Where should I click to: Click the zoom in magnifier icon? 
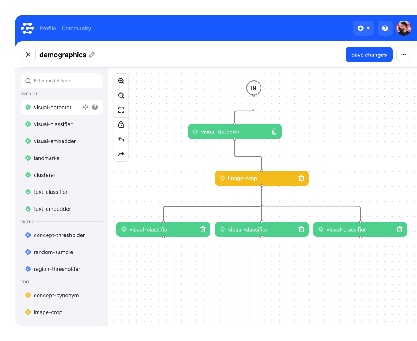click(121, 81)
